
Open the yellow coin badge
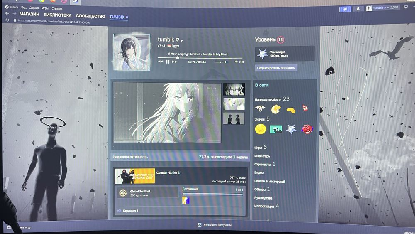tap(261, 129)
